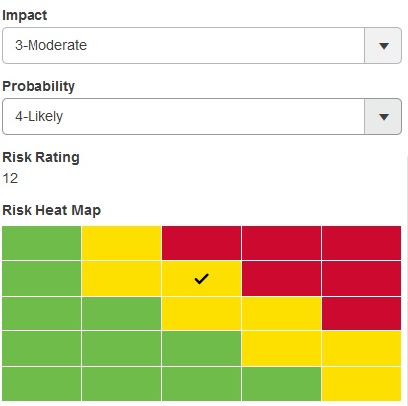Click the Risk Rating value 12
The width and height of the screenshot is (408, 406).
click(10, 178)
